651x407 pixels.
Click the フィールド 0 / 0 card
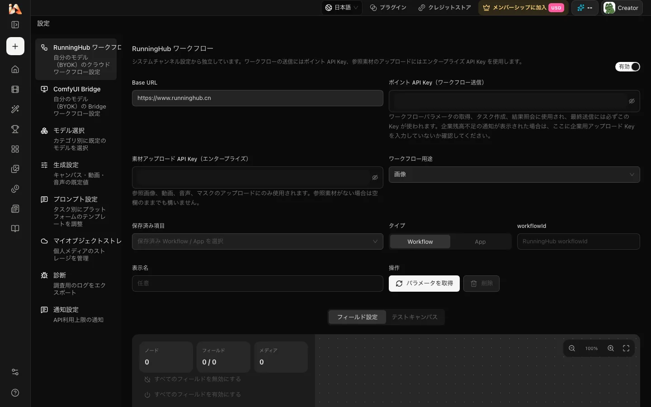[223, 357]
